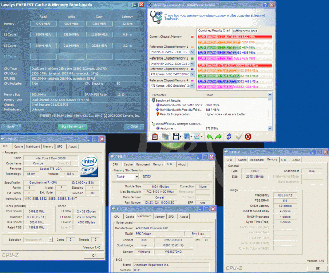
Task: Click the Part Number field CM2X1024-10000C5D
Action: tap(160, 203)
